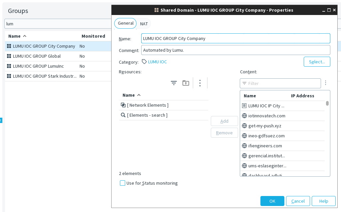Click the Select... category button
The image size is (341, 212).
317,62
